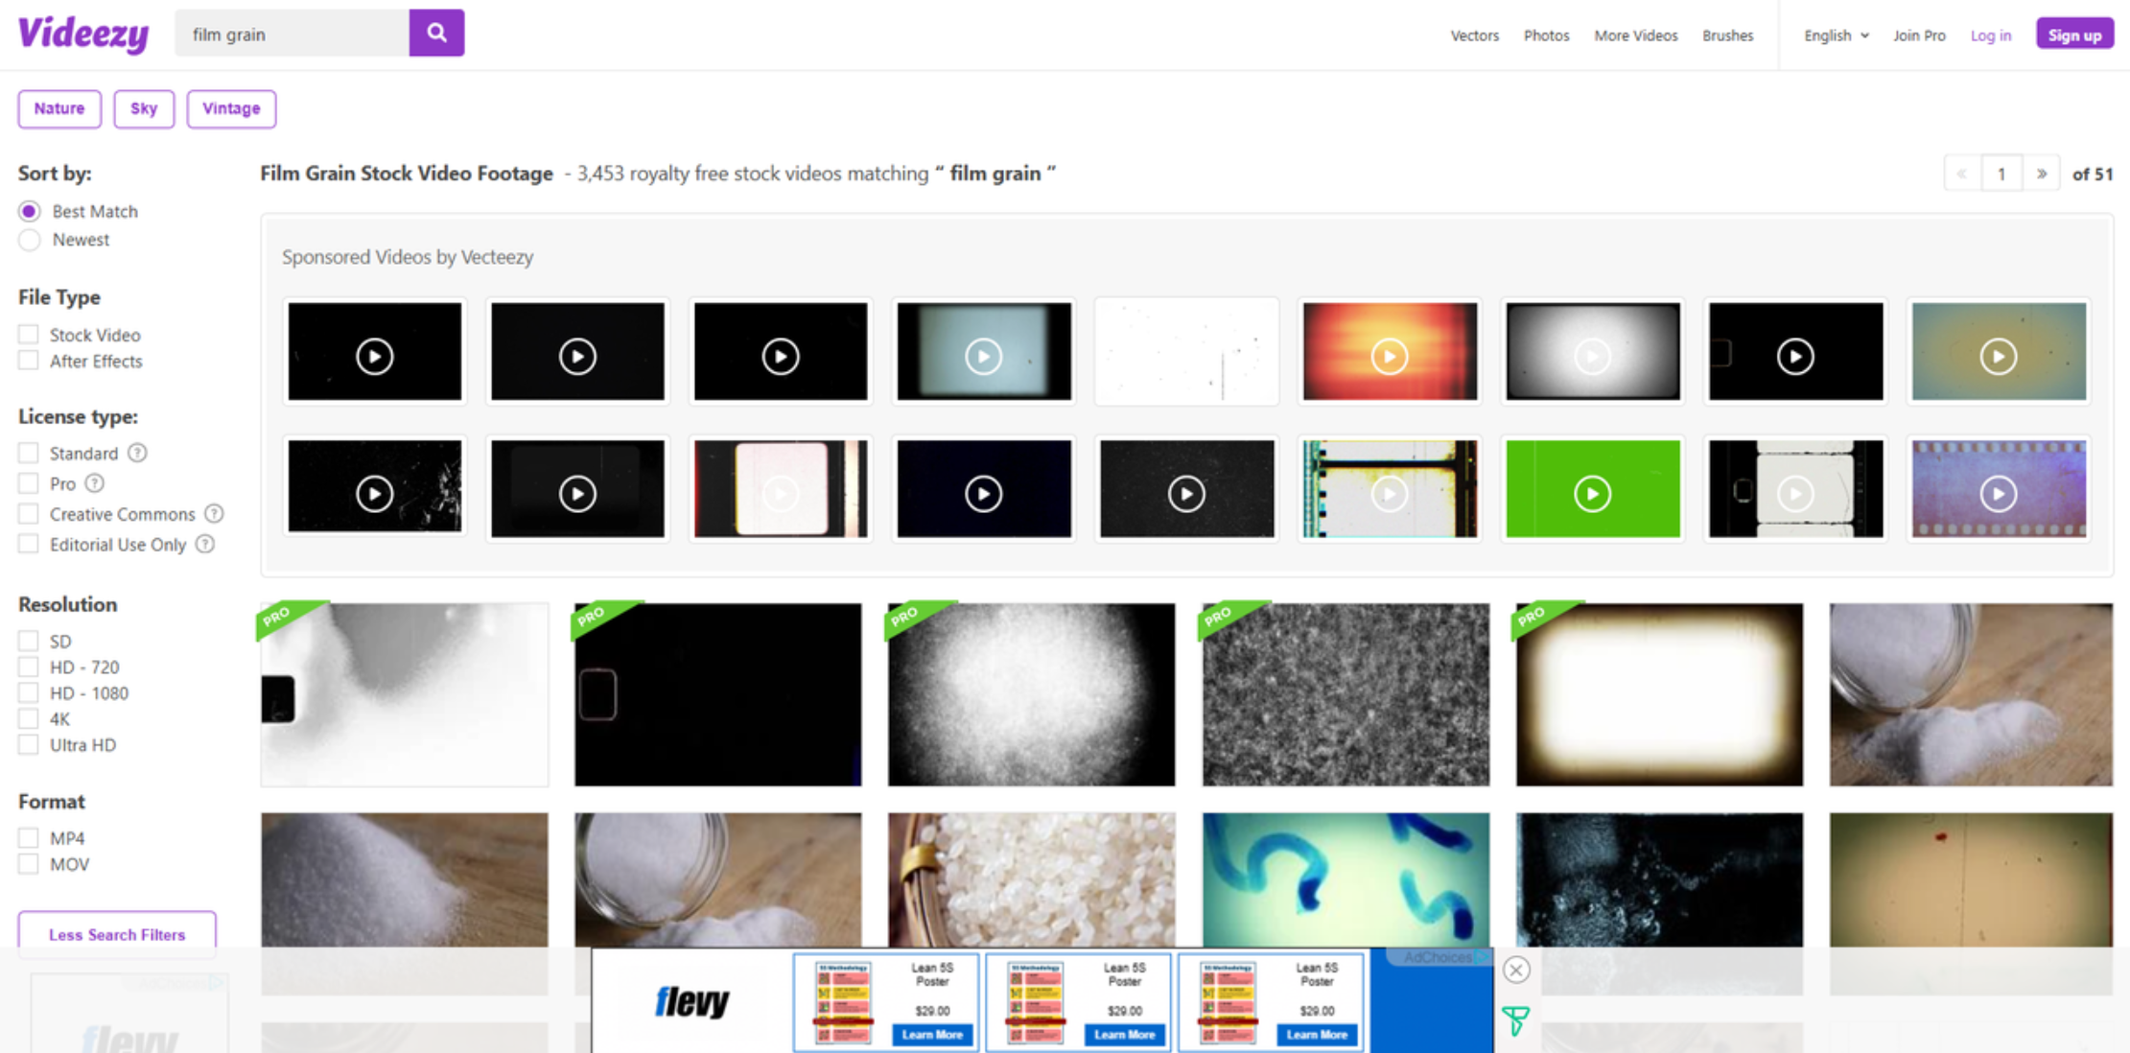Screen dimensions: 2130x1053
Task: Open the Standard license help tooltip
Action: pyautogui.click(x=137, y=453)
